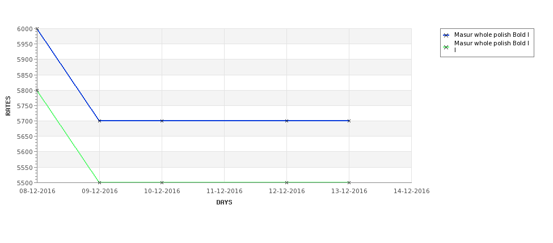Click blue data point at 09-12-2016
This screenshot has height=243, width=553.
[99, 121]
